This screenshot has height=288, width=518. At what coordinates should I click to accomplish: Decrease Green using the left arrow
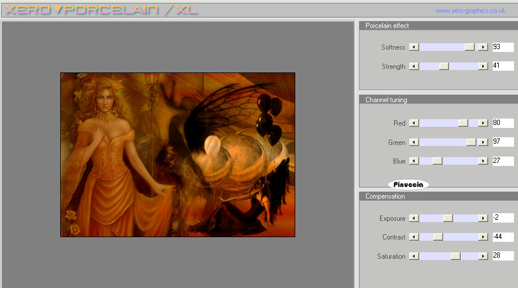click(414, 142)
